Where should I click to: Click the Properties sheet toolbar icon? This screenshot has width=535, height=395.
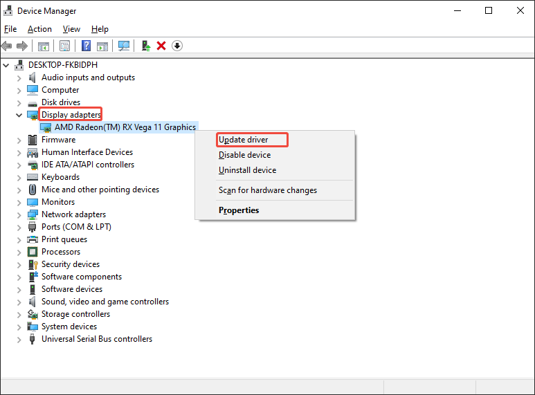click(x=64, y=46)
